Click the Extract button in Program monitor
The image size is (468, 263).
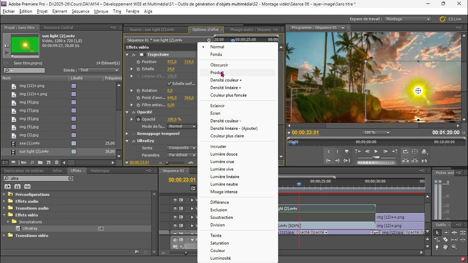[415, 161]
